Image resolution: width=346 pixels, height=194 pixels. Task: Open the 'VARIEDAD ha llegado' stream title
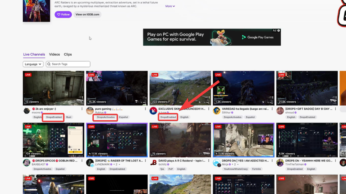[x=245, y=109]
